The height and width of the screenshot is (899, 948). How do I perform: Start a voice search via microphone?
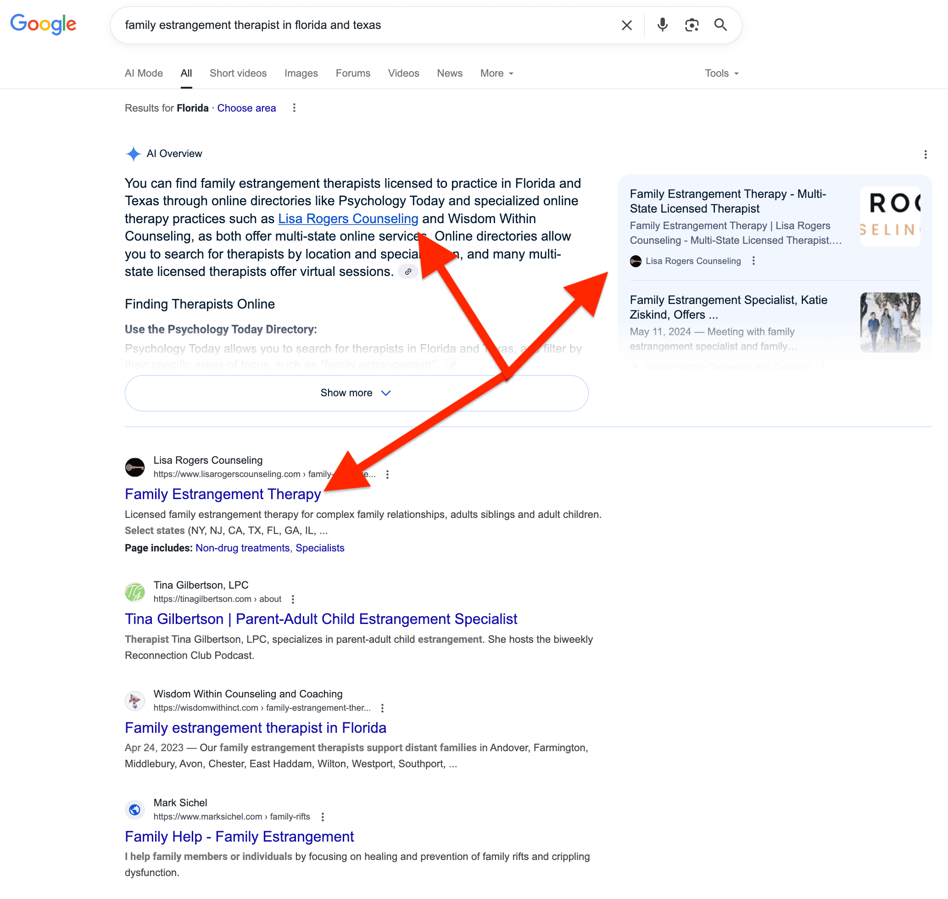coord(662,25)
